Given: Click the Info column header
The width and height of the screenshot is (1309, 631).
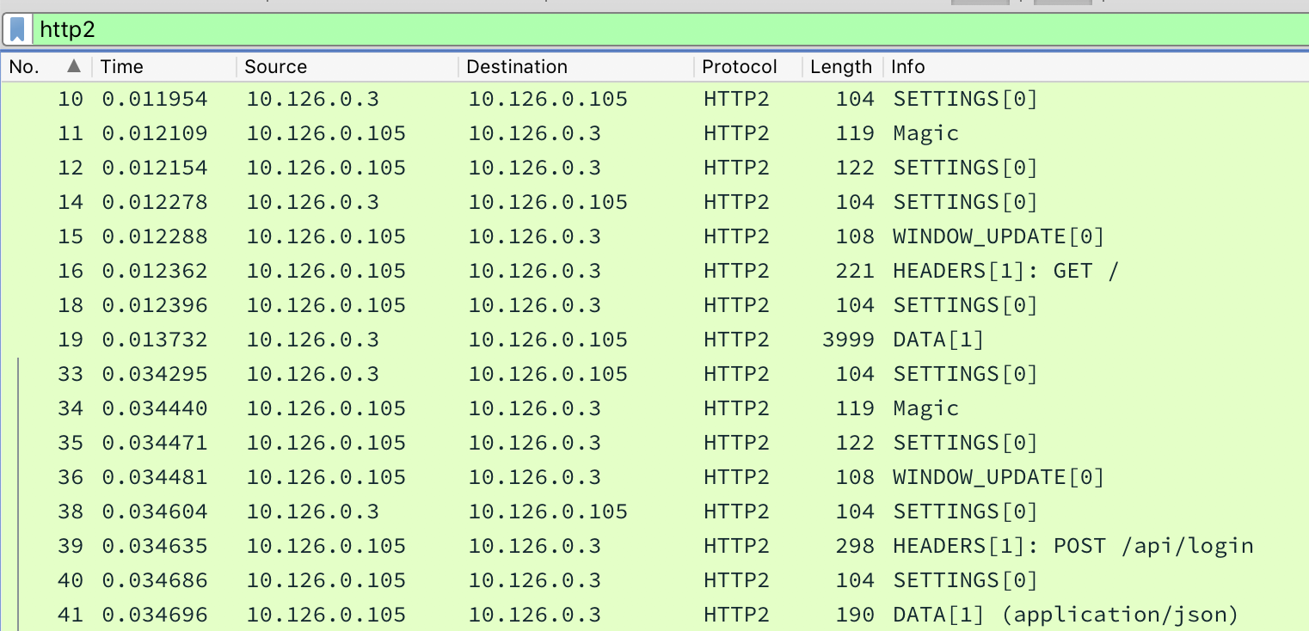Looking at the screenshot, I should 1096,67.
